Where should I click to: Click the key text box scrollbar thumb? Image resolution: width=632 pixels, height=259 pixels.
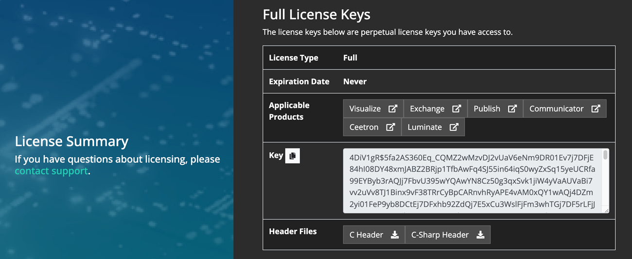tap(605, 155)
